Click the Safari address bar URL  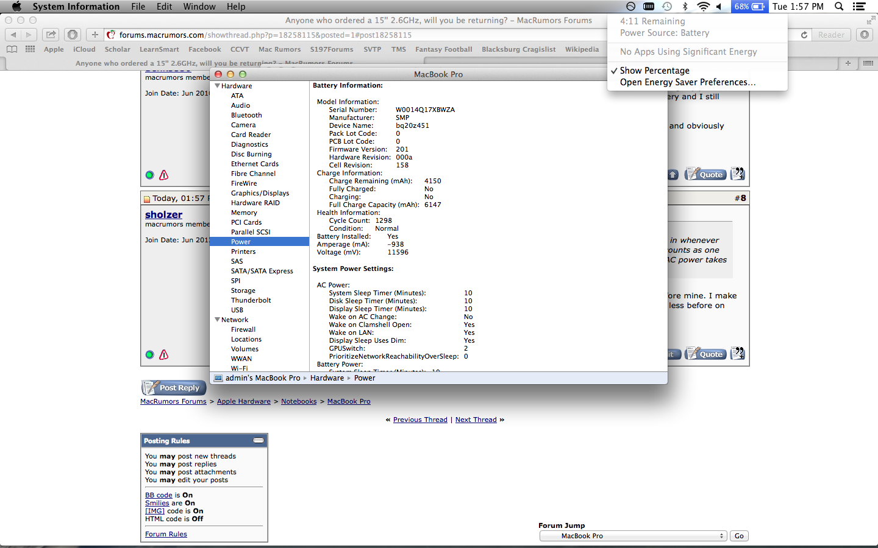tap(265, 35)
